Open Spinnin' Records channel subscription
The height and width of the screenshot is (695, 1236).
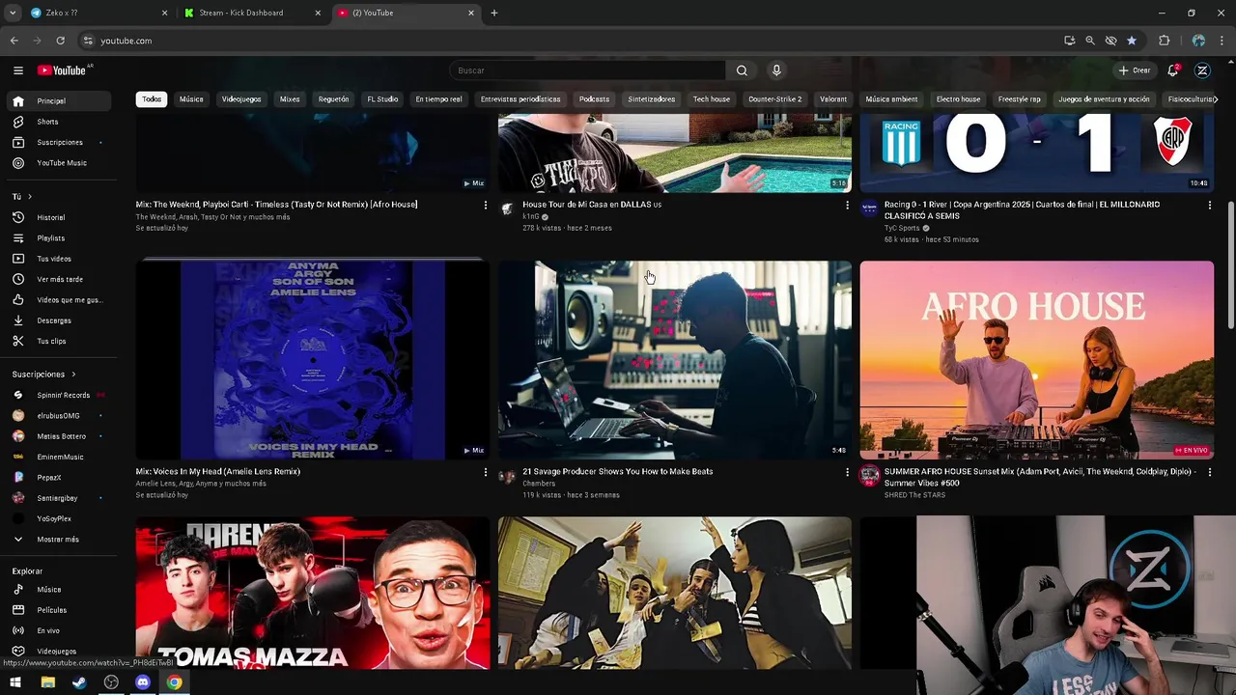58,395
